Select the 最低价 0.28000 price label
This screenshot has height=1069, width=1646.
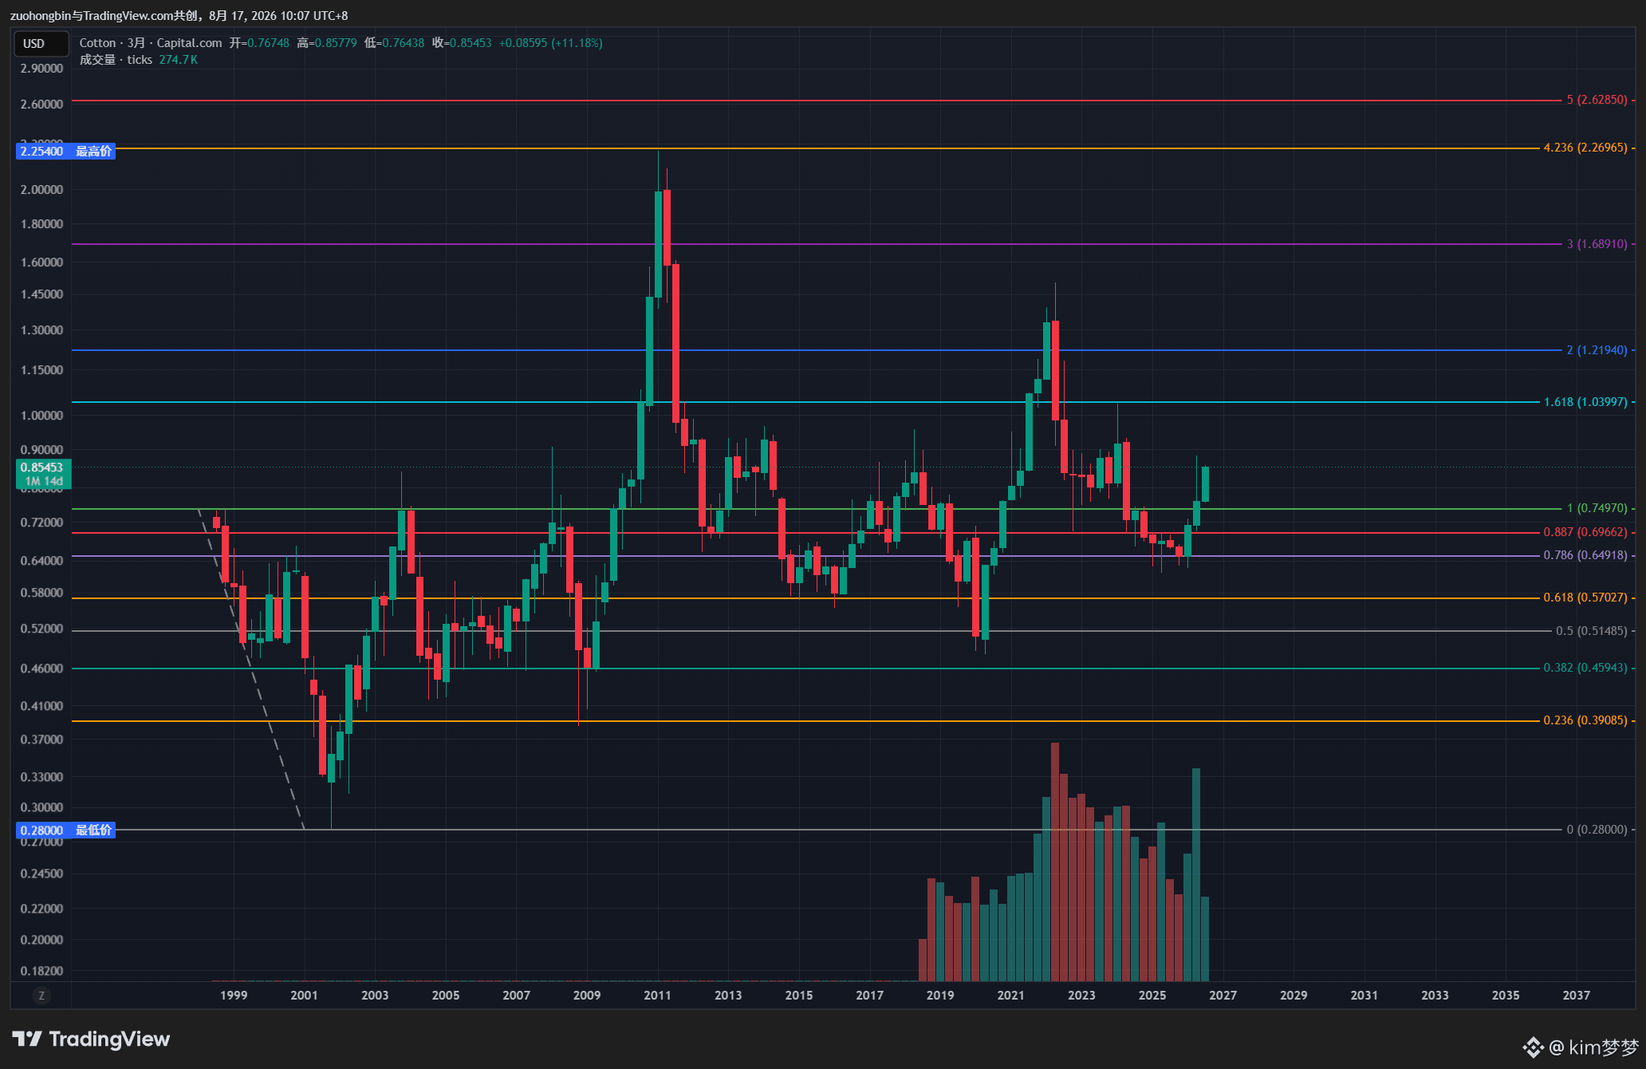coord(65,830)
